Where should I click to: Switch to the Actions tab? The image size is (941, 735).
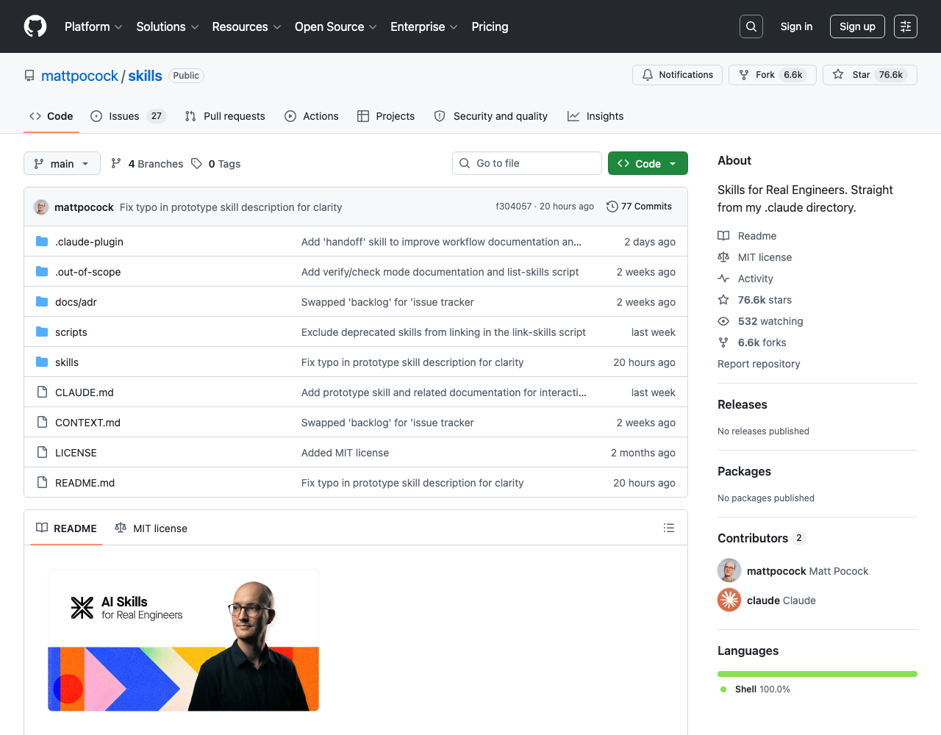pos(312,116)
